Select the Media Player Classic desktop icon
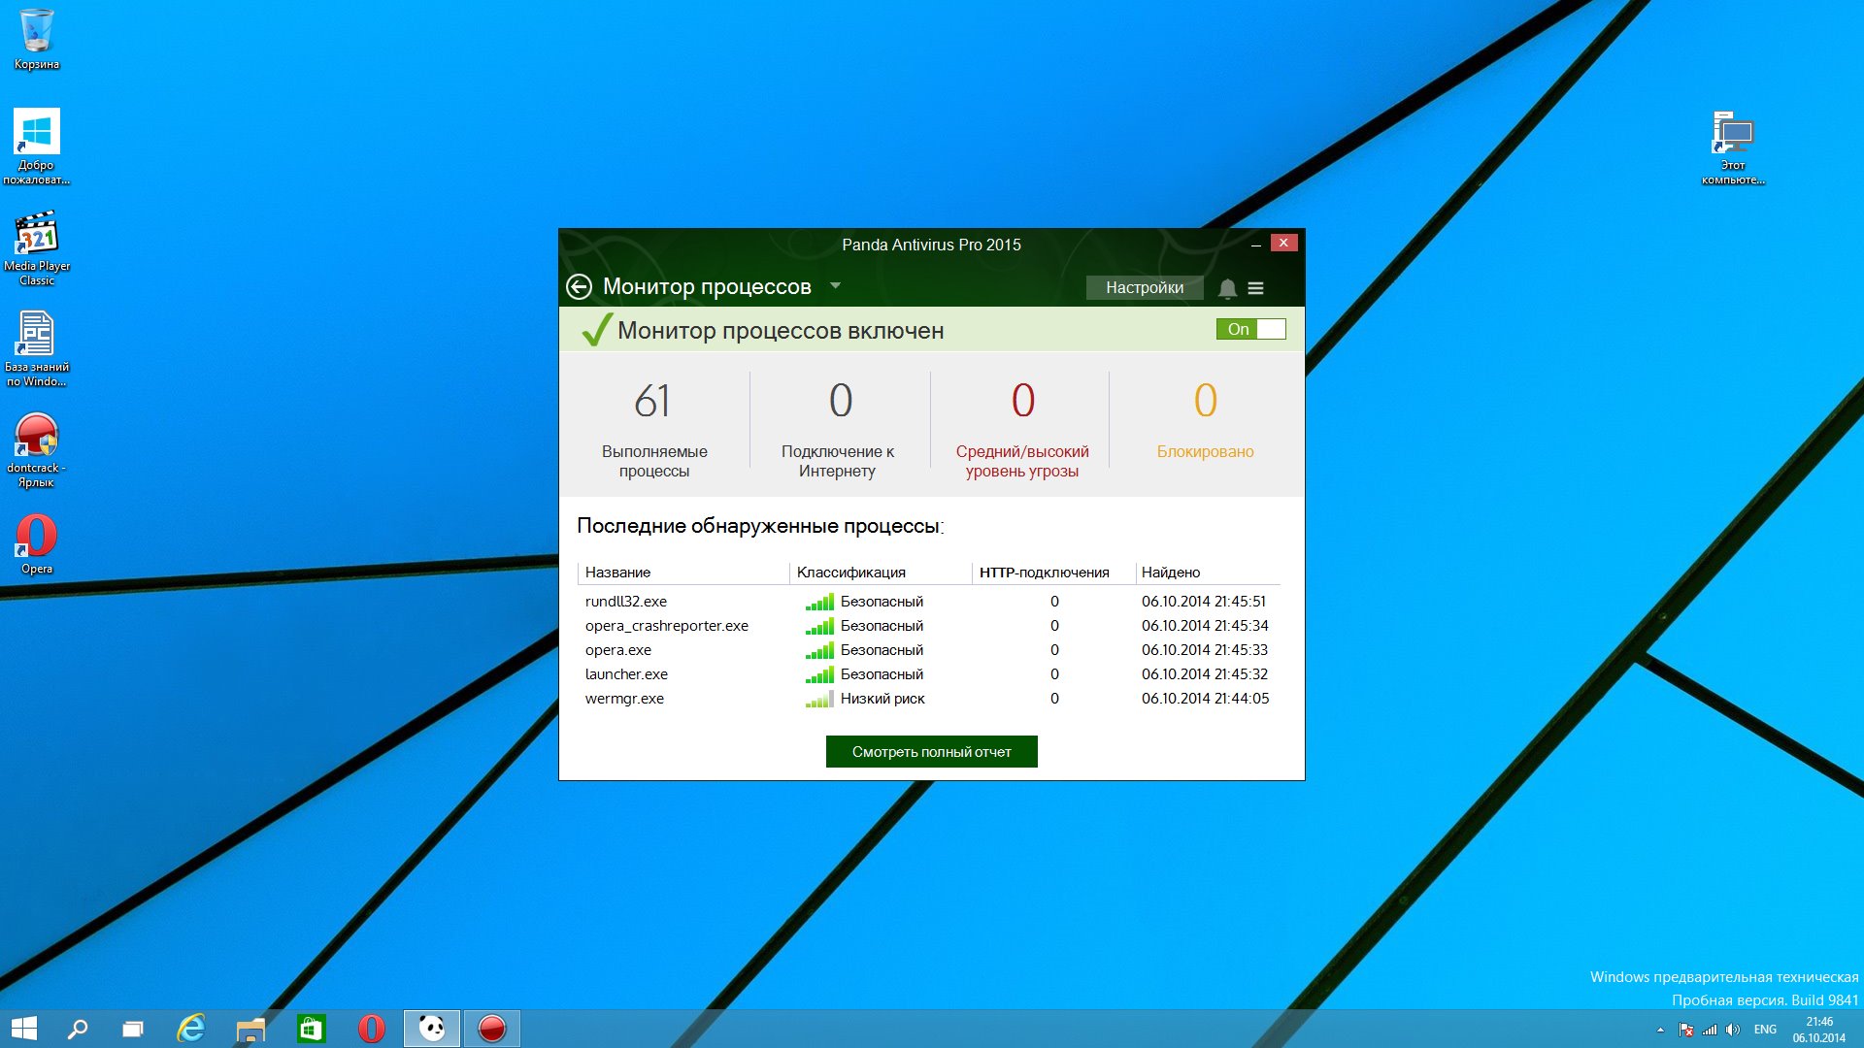The width and height of the screenshot is (1864, 1048). pos(37,248)
